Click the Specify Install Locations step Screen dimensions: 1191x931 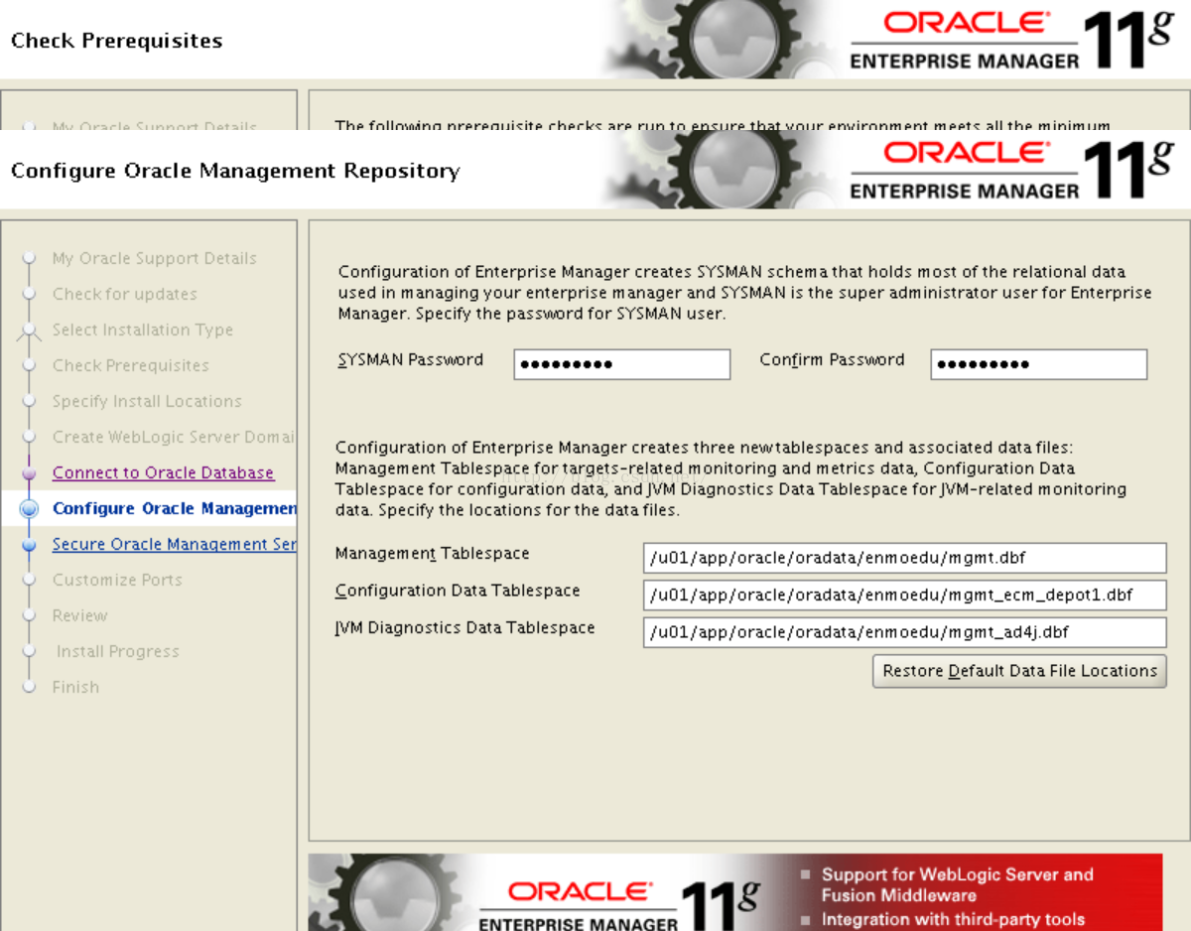coord(147,401)
